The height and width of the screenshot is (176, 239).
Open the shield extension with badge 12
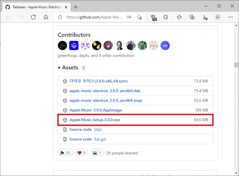click(153, 17)
